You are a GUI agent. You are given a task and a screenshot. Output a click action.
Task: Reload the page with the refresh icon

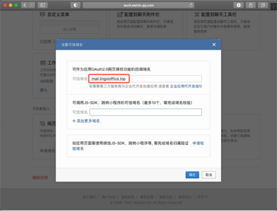[191, 5]
